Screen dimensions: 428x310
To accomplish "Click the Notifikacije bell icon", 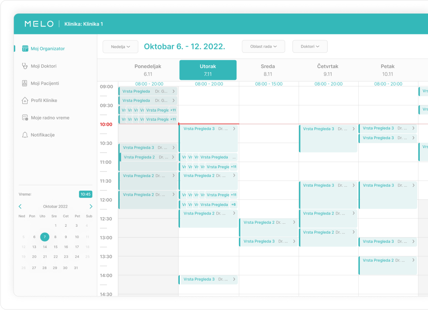I will point(25,135).
